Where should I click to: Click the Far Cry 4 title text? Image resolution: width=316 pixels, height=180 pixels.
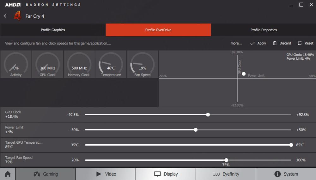click(x=35, y=16)
